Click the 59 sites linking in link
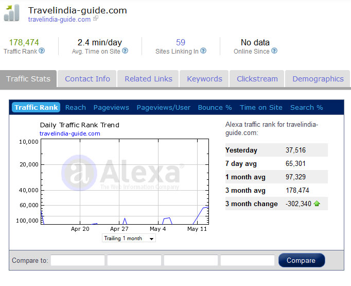The image size is (351, 286). (181, 42)
